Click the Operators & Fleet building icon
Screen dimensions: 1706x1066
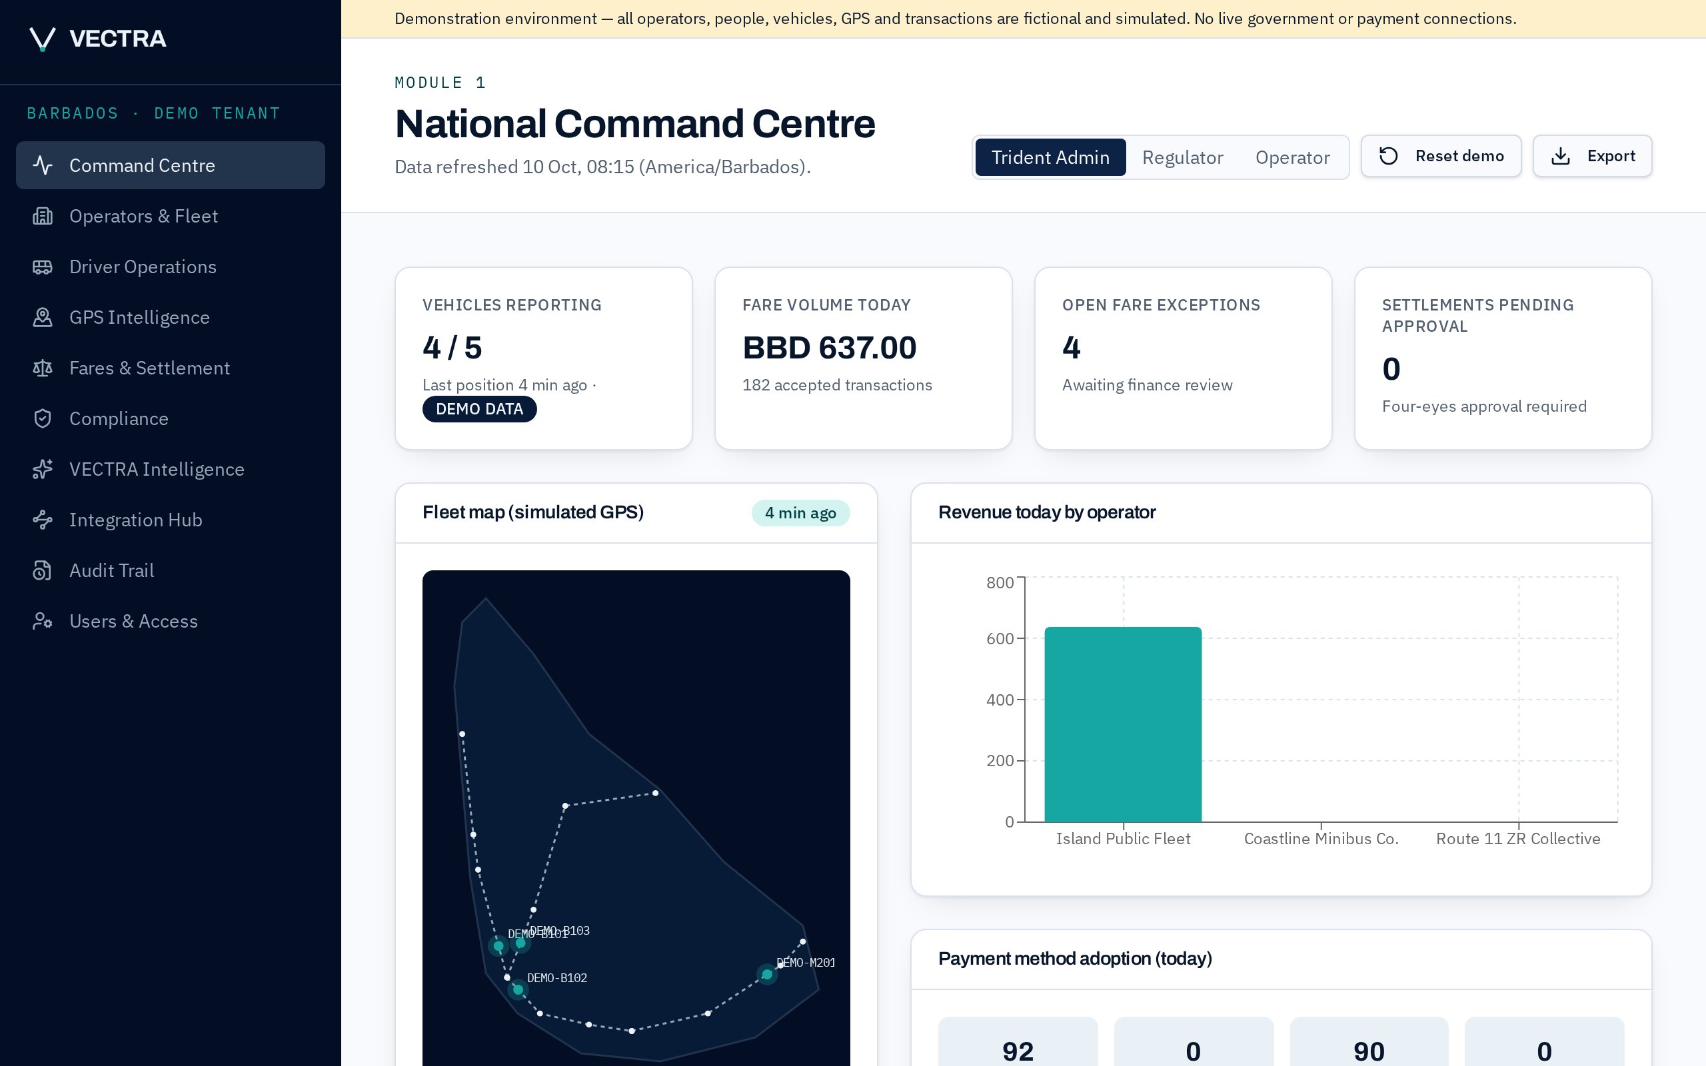43,216
